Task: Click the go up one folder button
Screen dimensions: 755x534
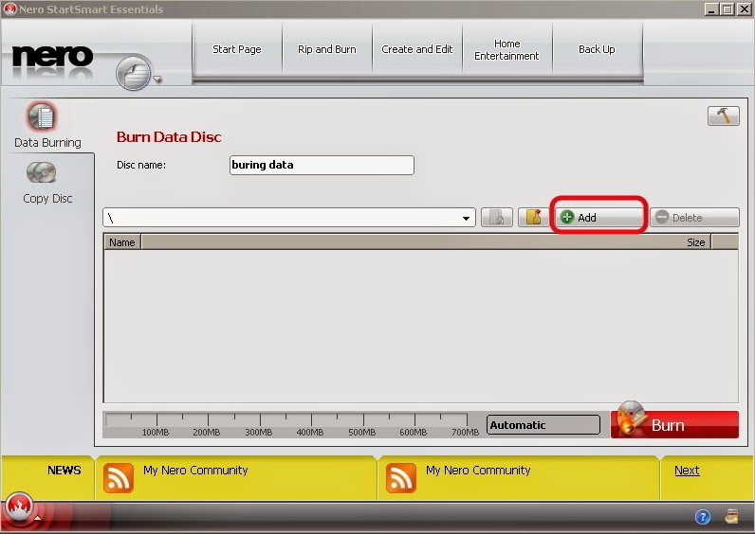Action: pyautogui.click(x=496, y=217)
